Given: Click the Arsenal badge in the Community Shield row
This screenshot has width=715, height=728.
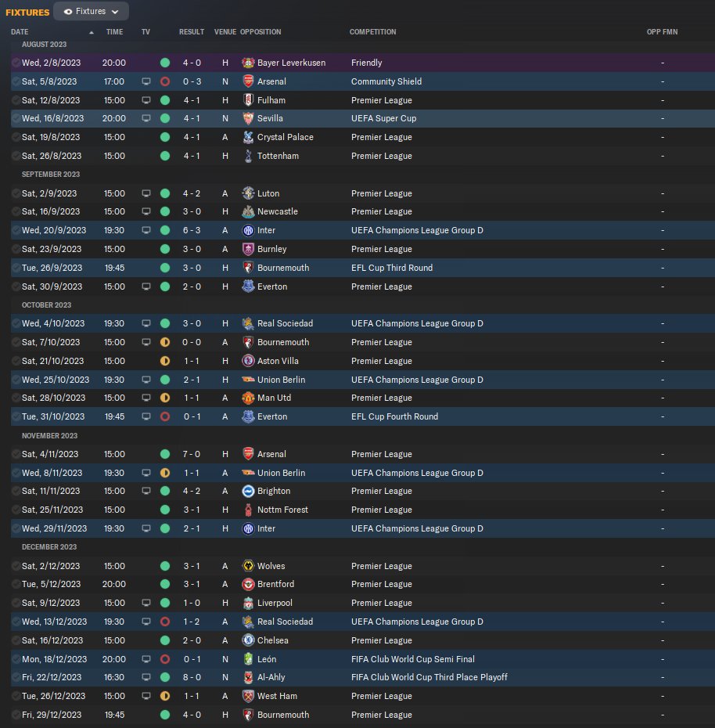Looking at the screenshot, I should pyautogui.click(x=248, y=81).
